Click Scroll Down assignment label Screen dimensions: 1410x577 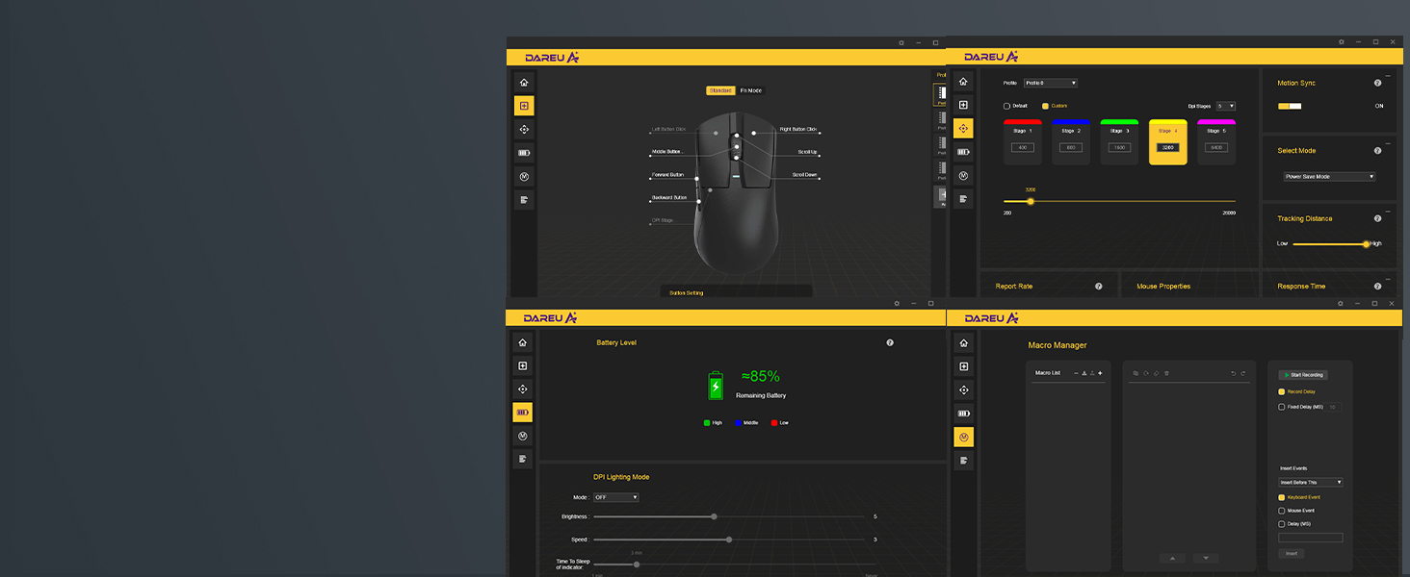[x=805, y=175]
